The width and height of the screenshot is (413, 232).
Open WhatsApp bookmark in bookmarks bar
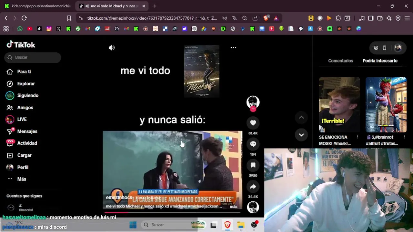pos(20,29)
